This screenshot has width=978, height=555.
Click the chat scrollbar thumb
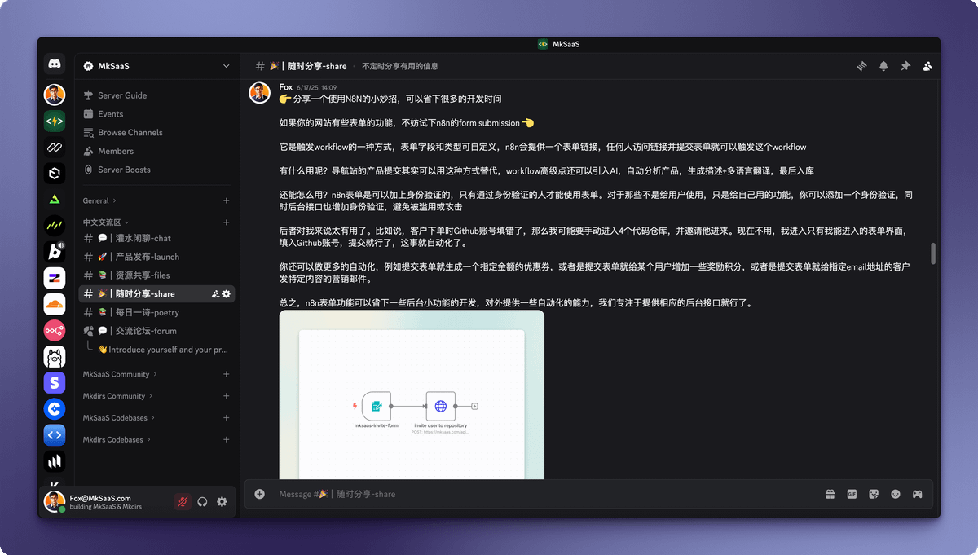[x=933, y=253]
